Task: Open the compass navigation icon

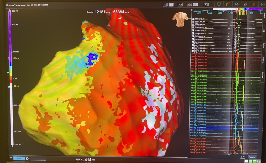Action: tap(263, 4)
